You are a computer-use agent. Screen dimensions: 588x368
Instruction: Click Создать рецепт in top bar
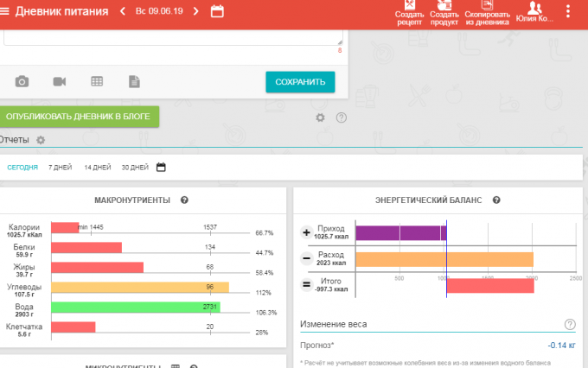point(409,14)
